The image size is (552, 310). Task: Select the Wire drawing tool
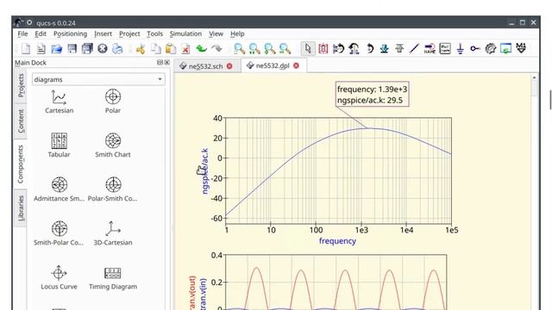tap(414, 48)
